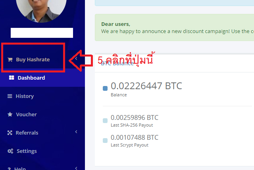Click the blue Balance legend swatch

[105, 88]
